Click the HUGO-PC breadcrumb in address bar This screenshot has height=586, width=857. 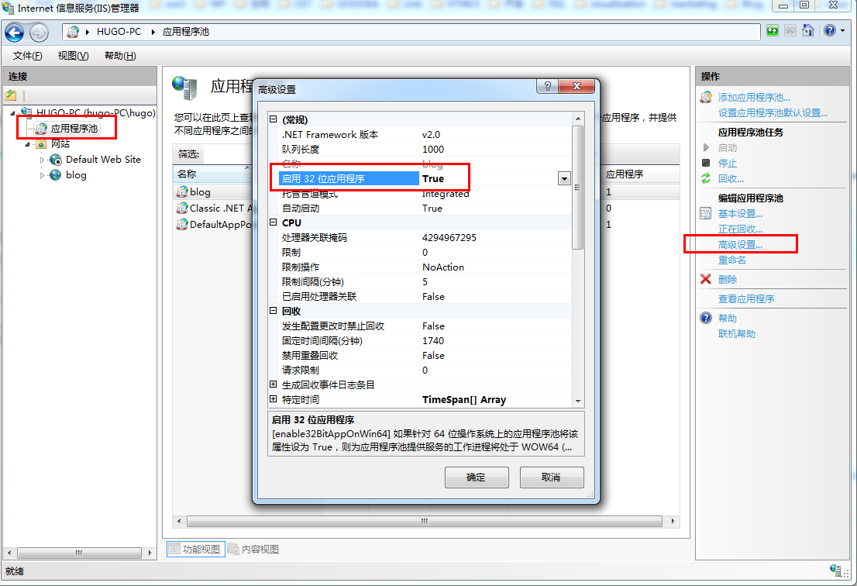[119, 32]
